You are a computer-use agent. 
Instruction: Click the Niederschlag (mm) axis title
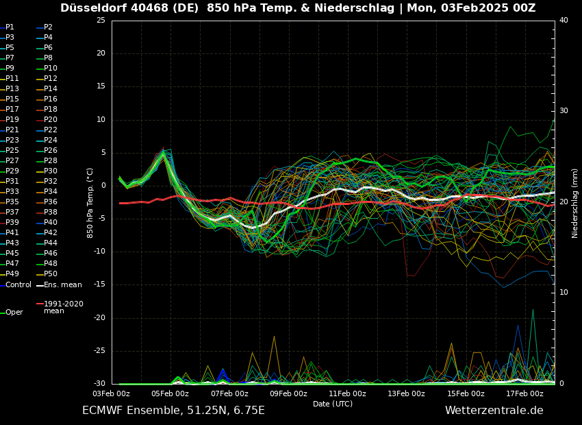574,202
